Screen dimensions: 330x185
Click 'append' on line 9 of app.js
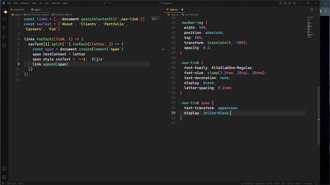49,64
